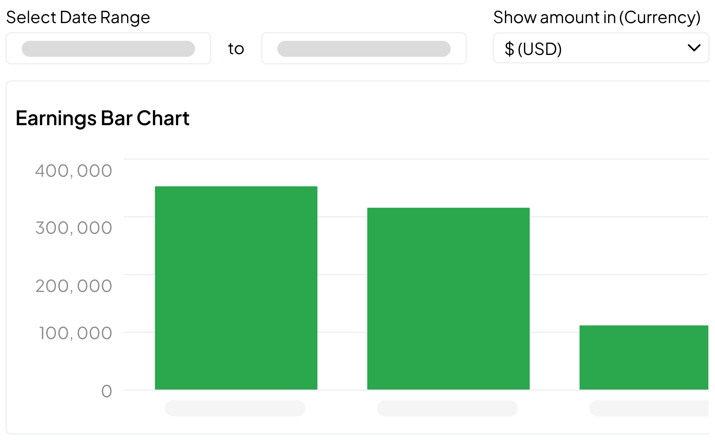Click the second bar's axis label placeholder
715x440 pixels.
[448, 408]
